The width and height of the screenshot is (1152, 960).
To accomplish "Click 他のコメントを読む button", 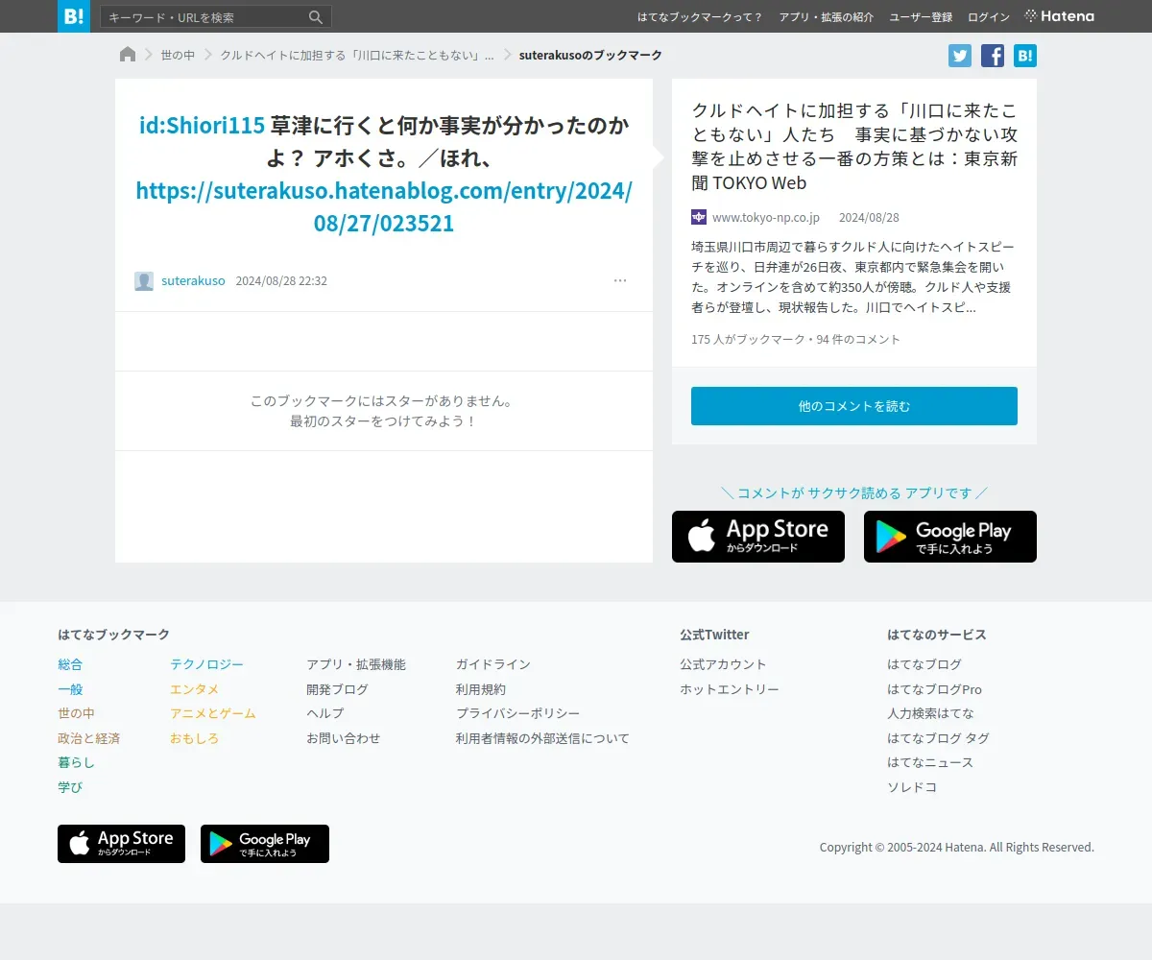I will pyautogui.click(x=854, y=406).
